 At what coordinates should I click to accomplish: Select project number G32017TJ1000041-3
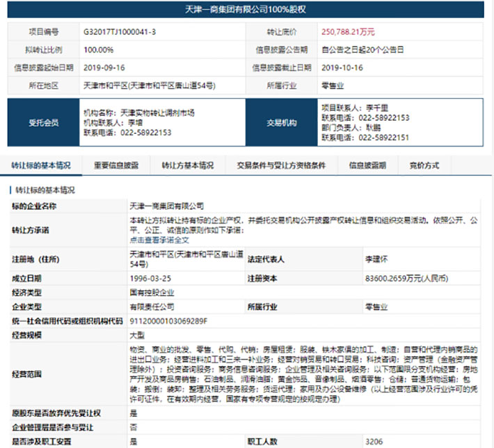coord(120,32)
